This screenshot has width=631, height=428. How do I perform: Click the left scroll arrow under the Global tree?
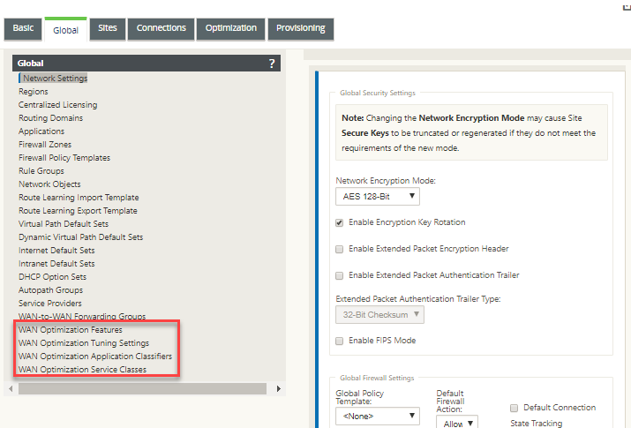[11, 388]
